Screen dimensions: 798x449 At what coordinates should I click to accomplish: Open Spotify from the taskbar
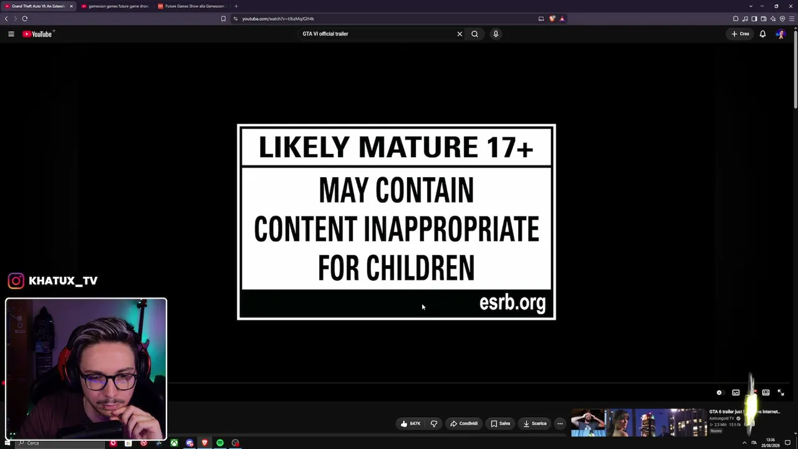pos(220,443)
